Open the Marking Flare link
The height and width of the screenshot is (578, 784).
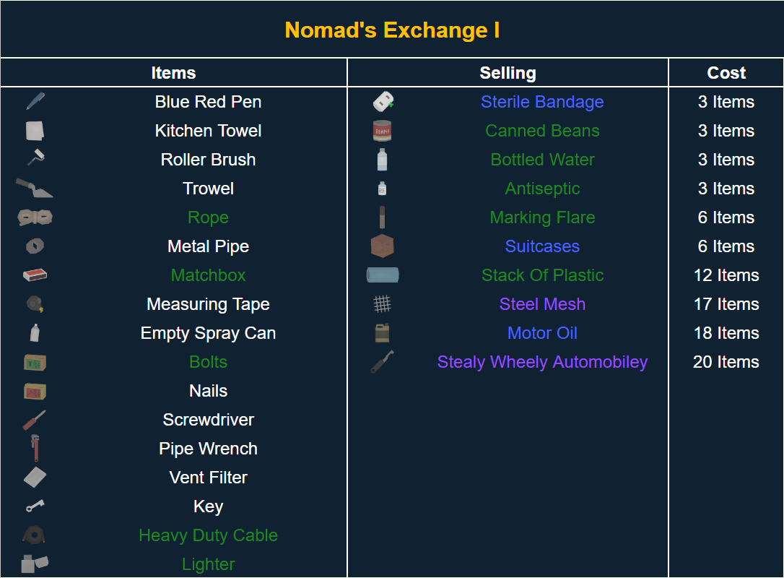click(x=542, y=217)
